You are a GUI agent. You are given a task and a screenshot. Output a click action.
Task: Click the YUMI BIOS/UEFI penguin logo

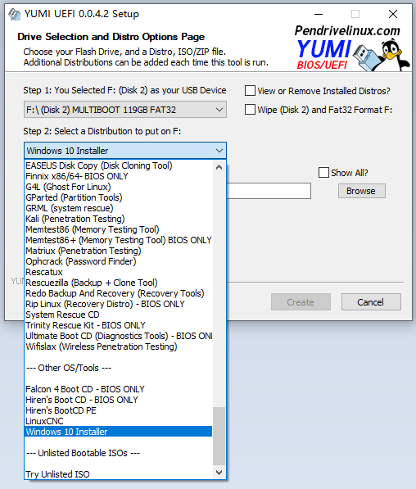click(352, 48)
